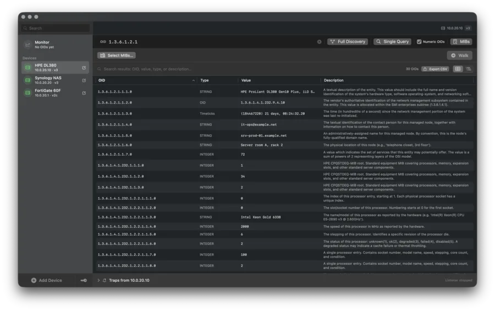Click the Synology NAS device icon

(x=28, y=80)
